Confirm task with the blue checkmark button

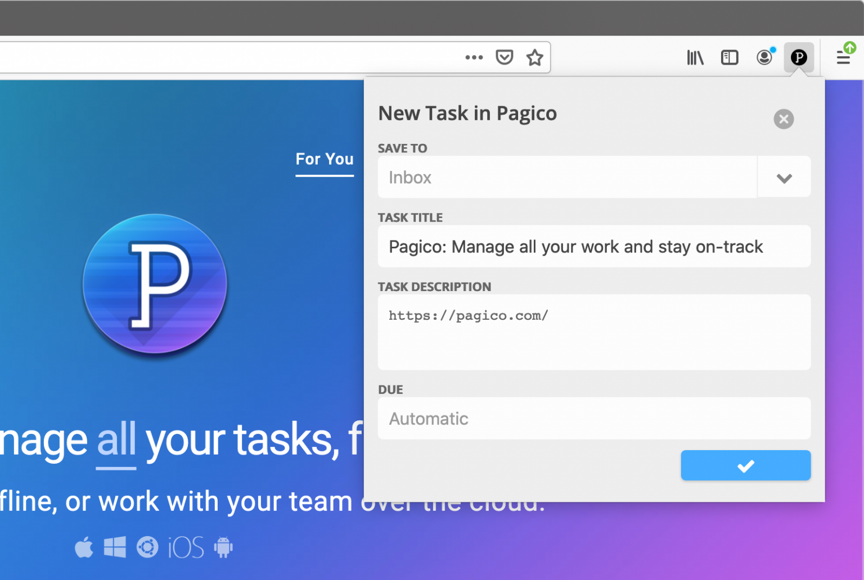pyautogui.click(x=745, y=465)
